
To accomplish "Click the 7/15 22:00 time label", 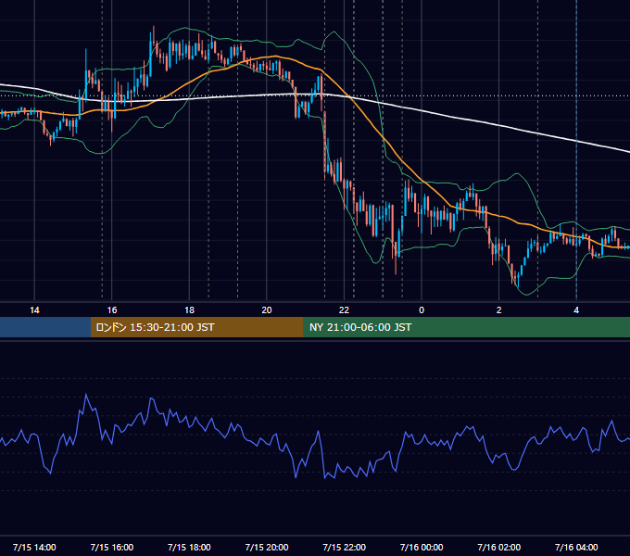I will coord(345,547).
